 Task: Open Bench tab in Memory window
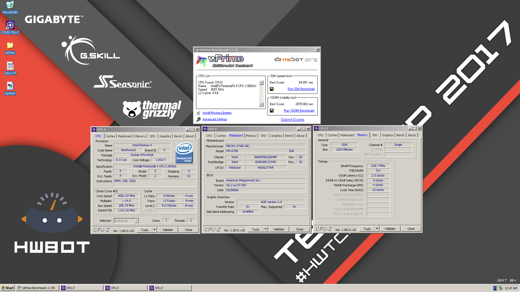(401, 135)
